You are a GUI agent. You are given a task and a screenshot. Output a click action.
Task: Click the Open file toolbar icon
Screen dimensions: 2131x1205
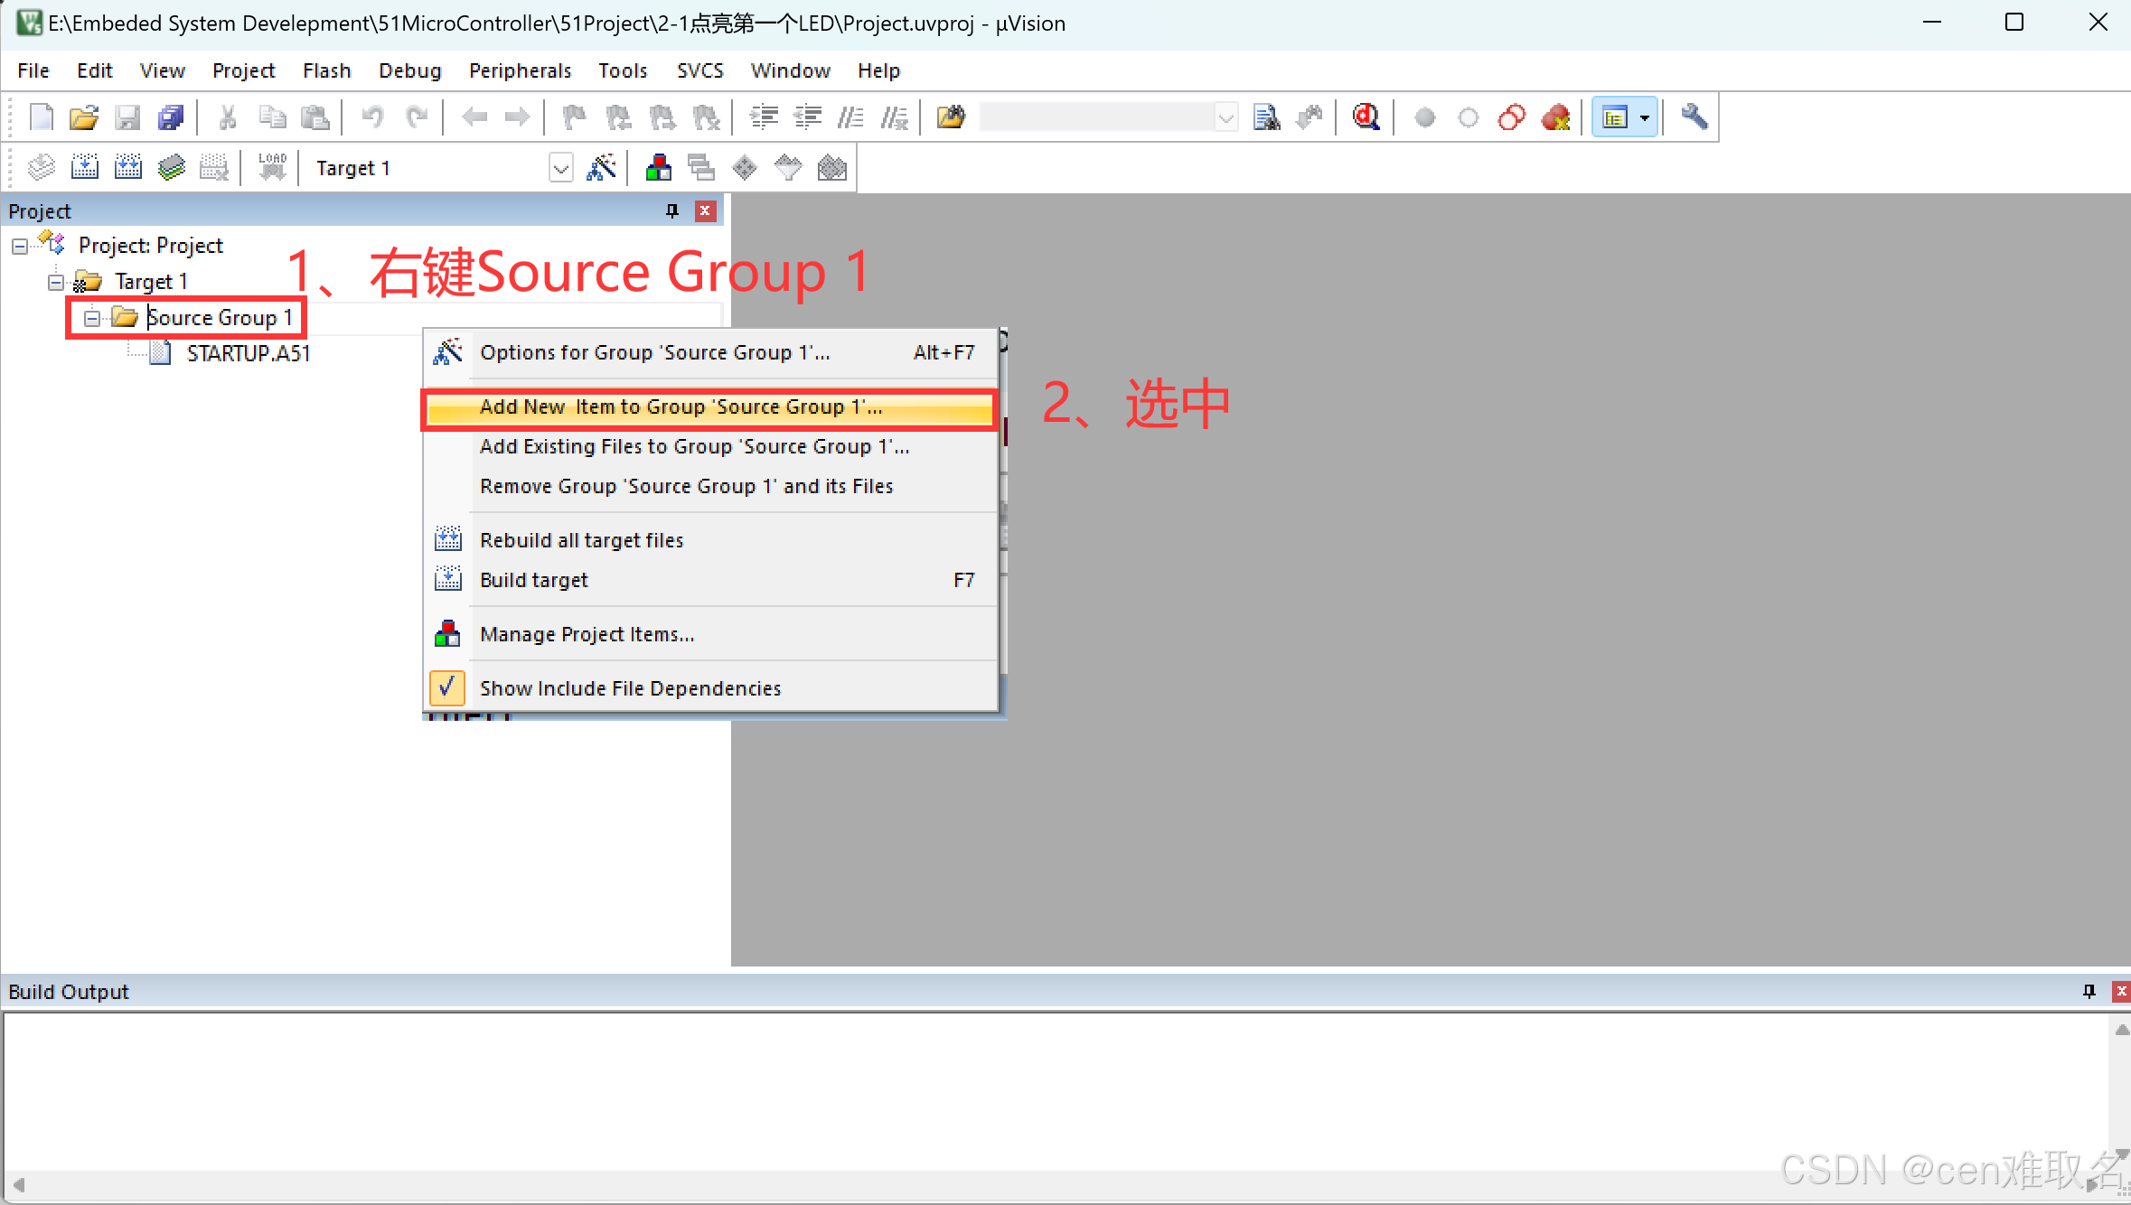pos(83,117)
